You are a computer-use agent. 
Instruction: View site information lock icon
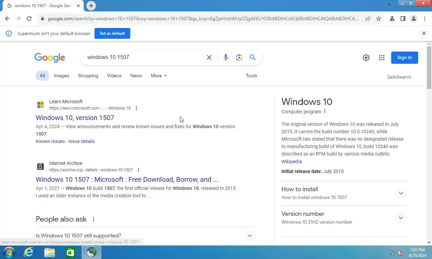click(42, 19)
